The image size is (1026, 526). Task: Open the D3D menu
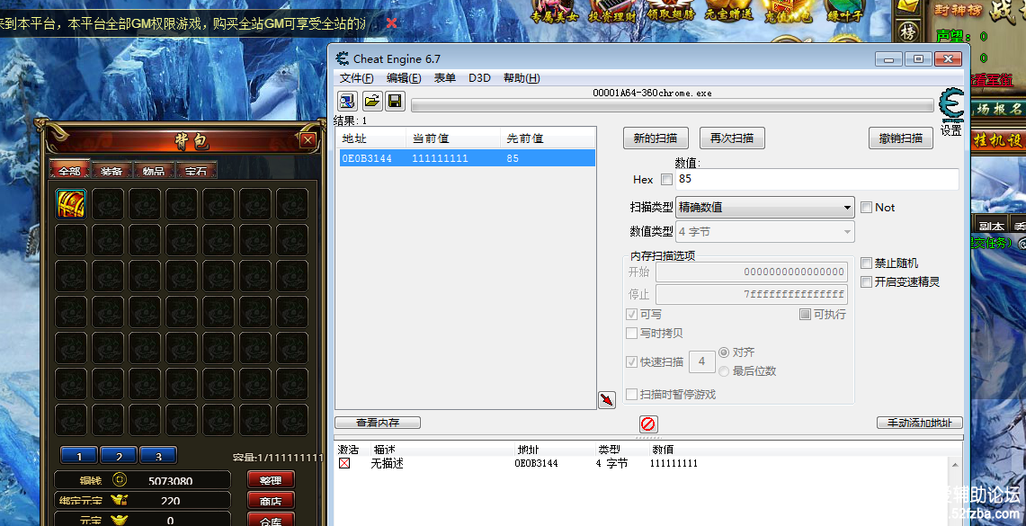479,78
